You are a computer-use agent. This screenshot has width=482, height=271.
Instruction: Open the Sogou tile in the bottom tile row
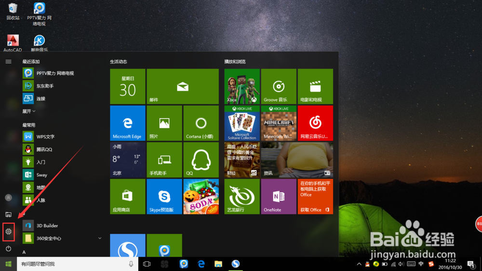coord(128,245)
